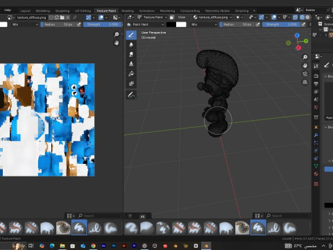
Task: Click the image editor zoom magnifier icon
Action: point(117,35)
